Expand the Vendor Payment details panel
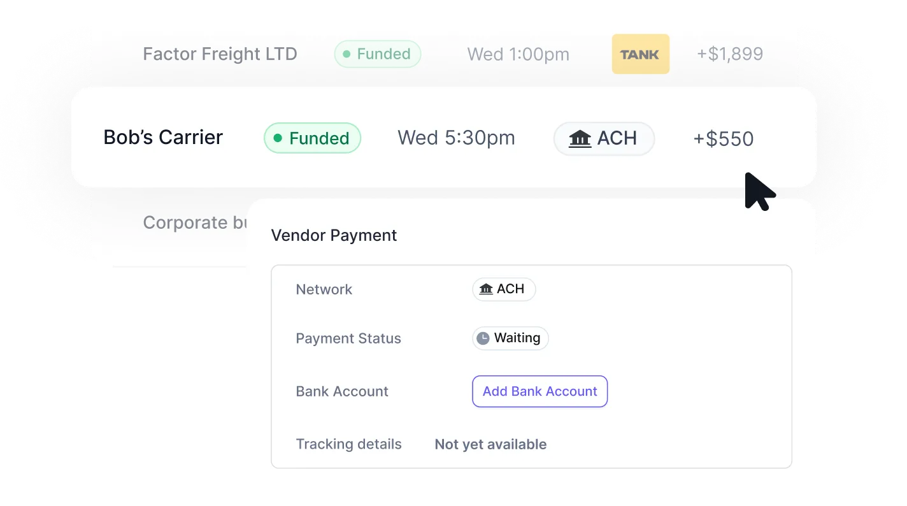 (334, 235)
